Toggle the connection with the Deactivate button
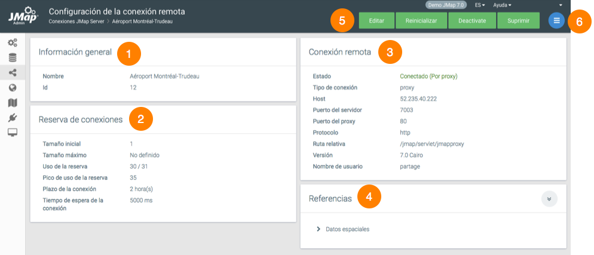The width and height of the screenshot is (594, 255). click(472, 21)
